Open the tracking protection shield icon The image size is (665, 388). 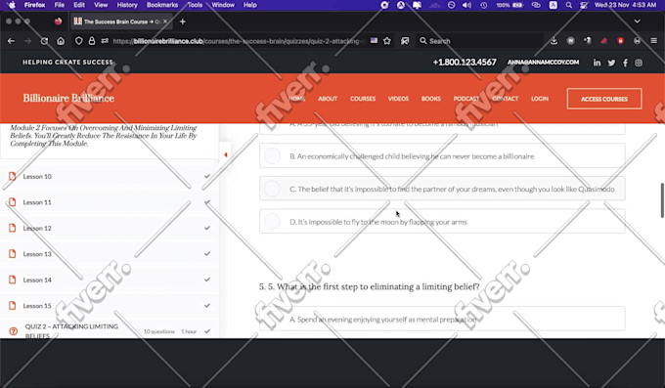[x=78, y=41]
